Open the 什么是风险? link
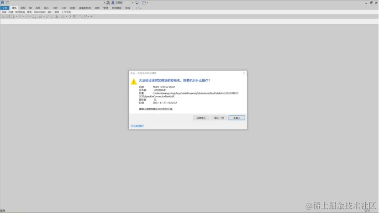Viewport: 379px width, 213px height. (x=137, y=126)
